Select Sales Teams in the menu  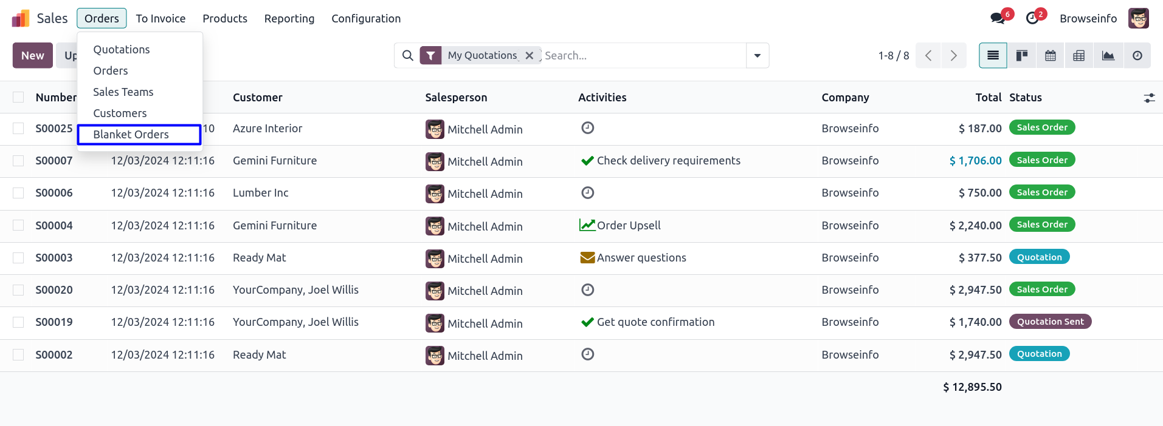[x=123, y=92]
